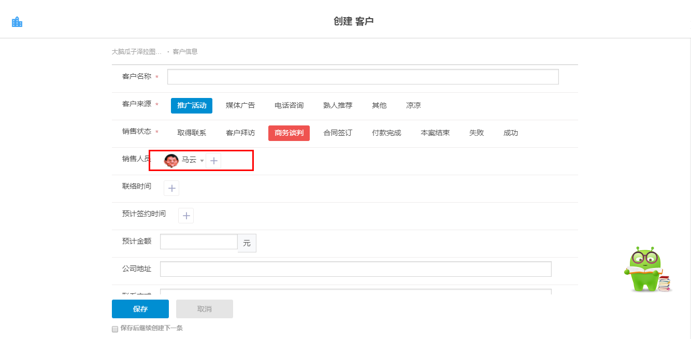Viewport: 691px width, 339px height.
Task: Click the plus icon beside 马云
Action: point(213,161)
